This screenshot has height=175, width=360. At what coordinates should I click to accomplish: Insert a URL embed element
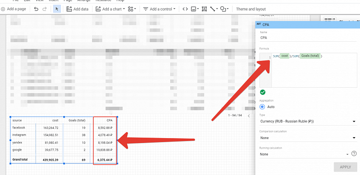coord(185,9)
